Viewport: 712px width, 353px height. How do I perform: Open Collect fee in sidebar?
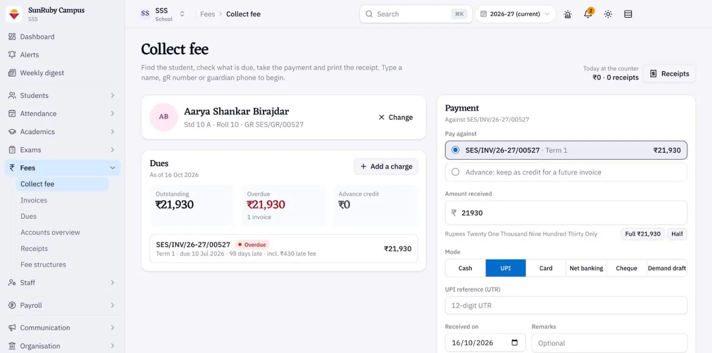[62, 184]
